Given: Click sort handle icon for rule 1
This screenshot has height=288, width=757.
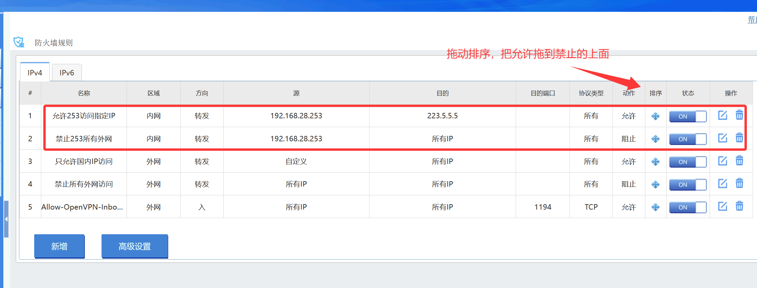Looking at the screenshot, I should point(655,116).
